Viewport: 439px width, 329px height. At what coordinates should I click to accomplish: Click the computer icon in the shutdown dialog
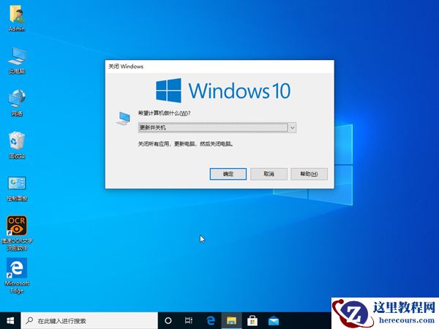[x=123, y=118]
